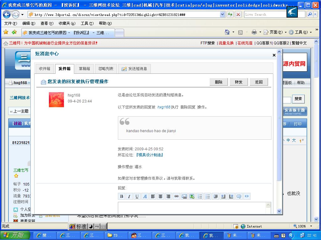Print page using printer icon
The image size is (321, 240).
pyautogui.click(x=254, y=32)
